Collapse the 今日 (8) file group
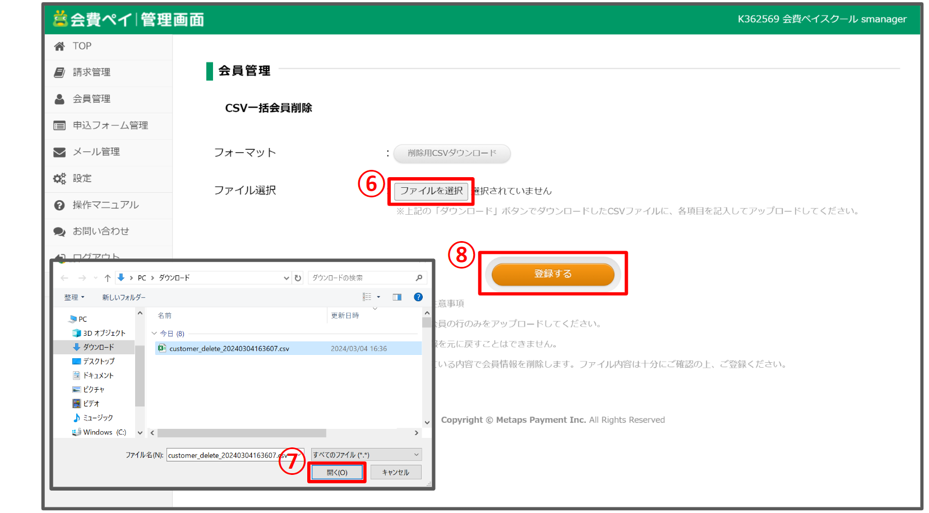 pyautogui.click(x=155, y=333)
